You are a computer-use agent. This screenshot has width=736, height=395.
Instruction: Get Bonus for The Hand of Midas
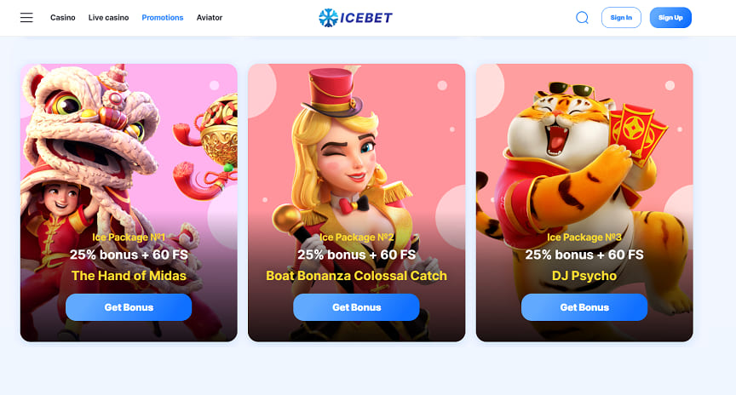(129, 307)
